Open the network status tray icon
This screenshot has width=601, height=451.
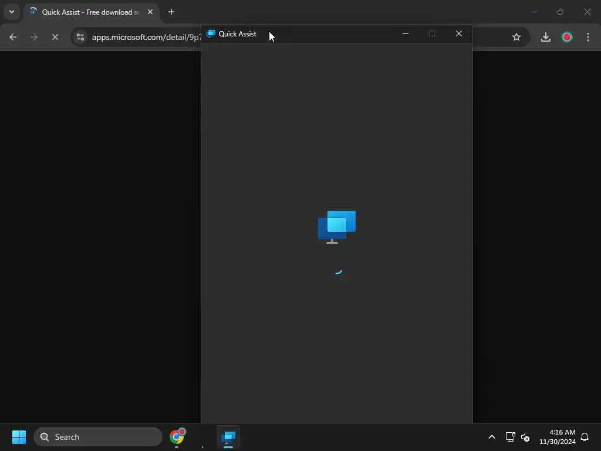[x=510, y=437]
